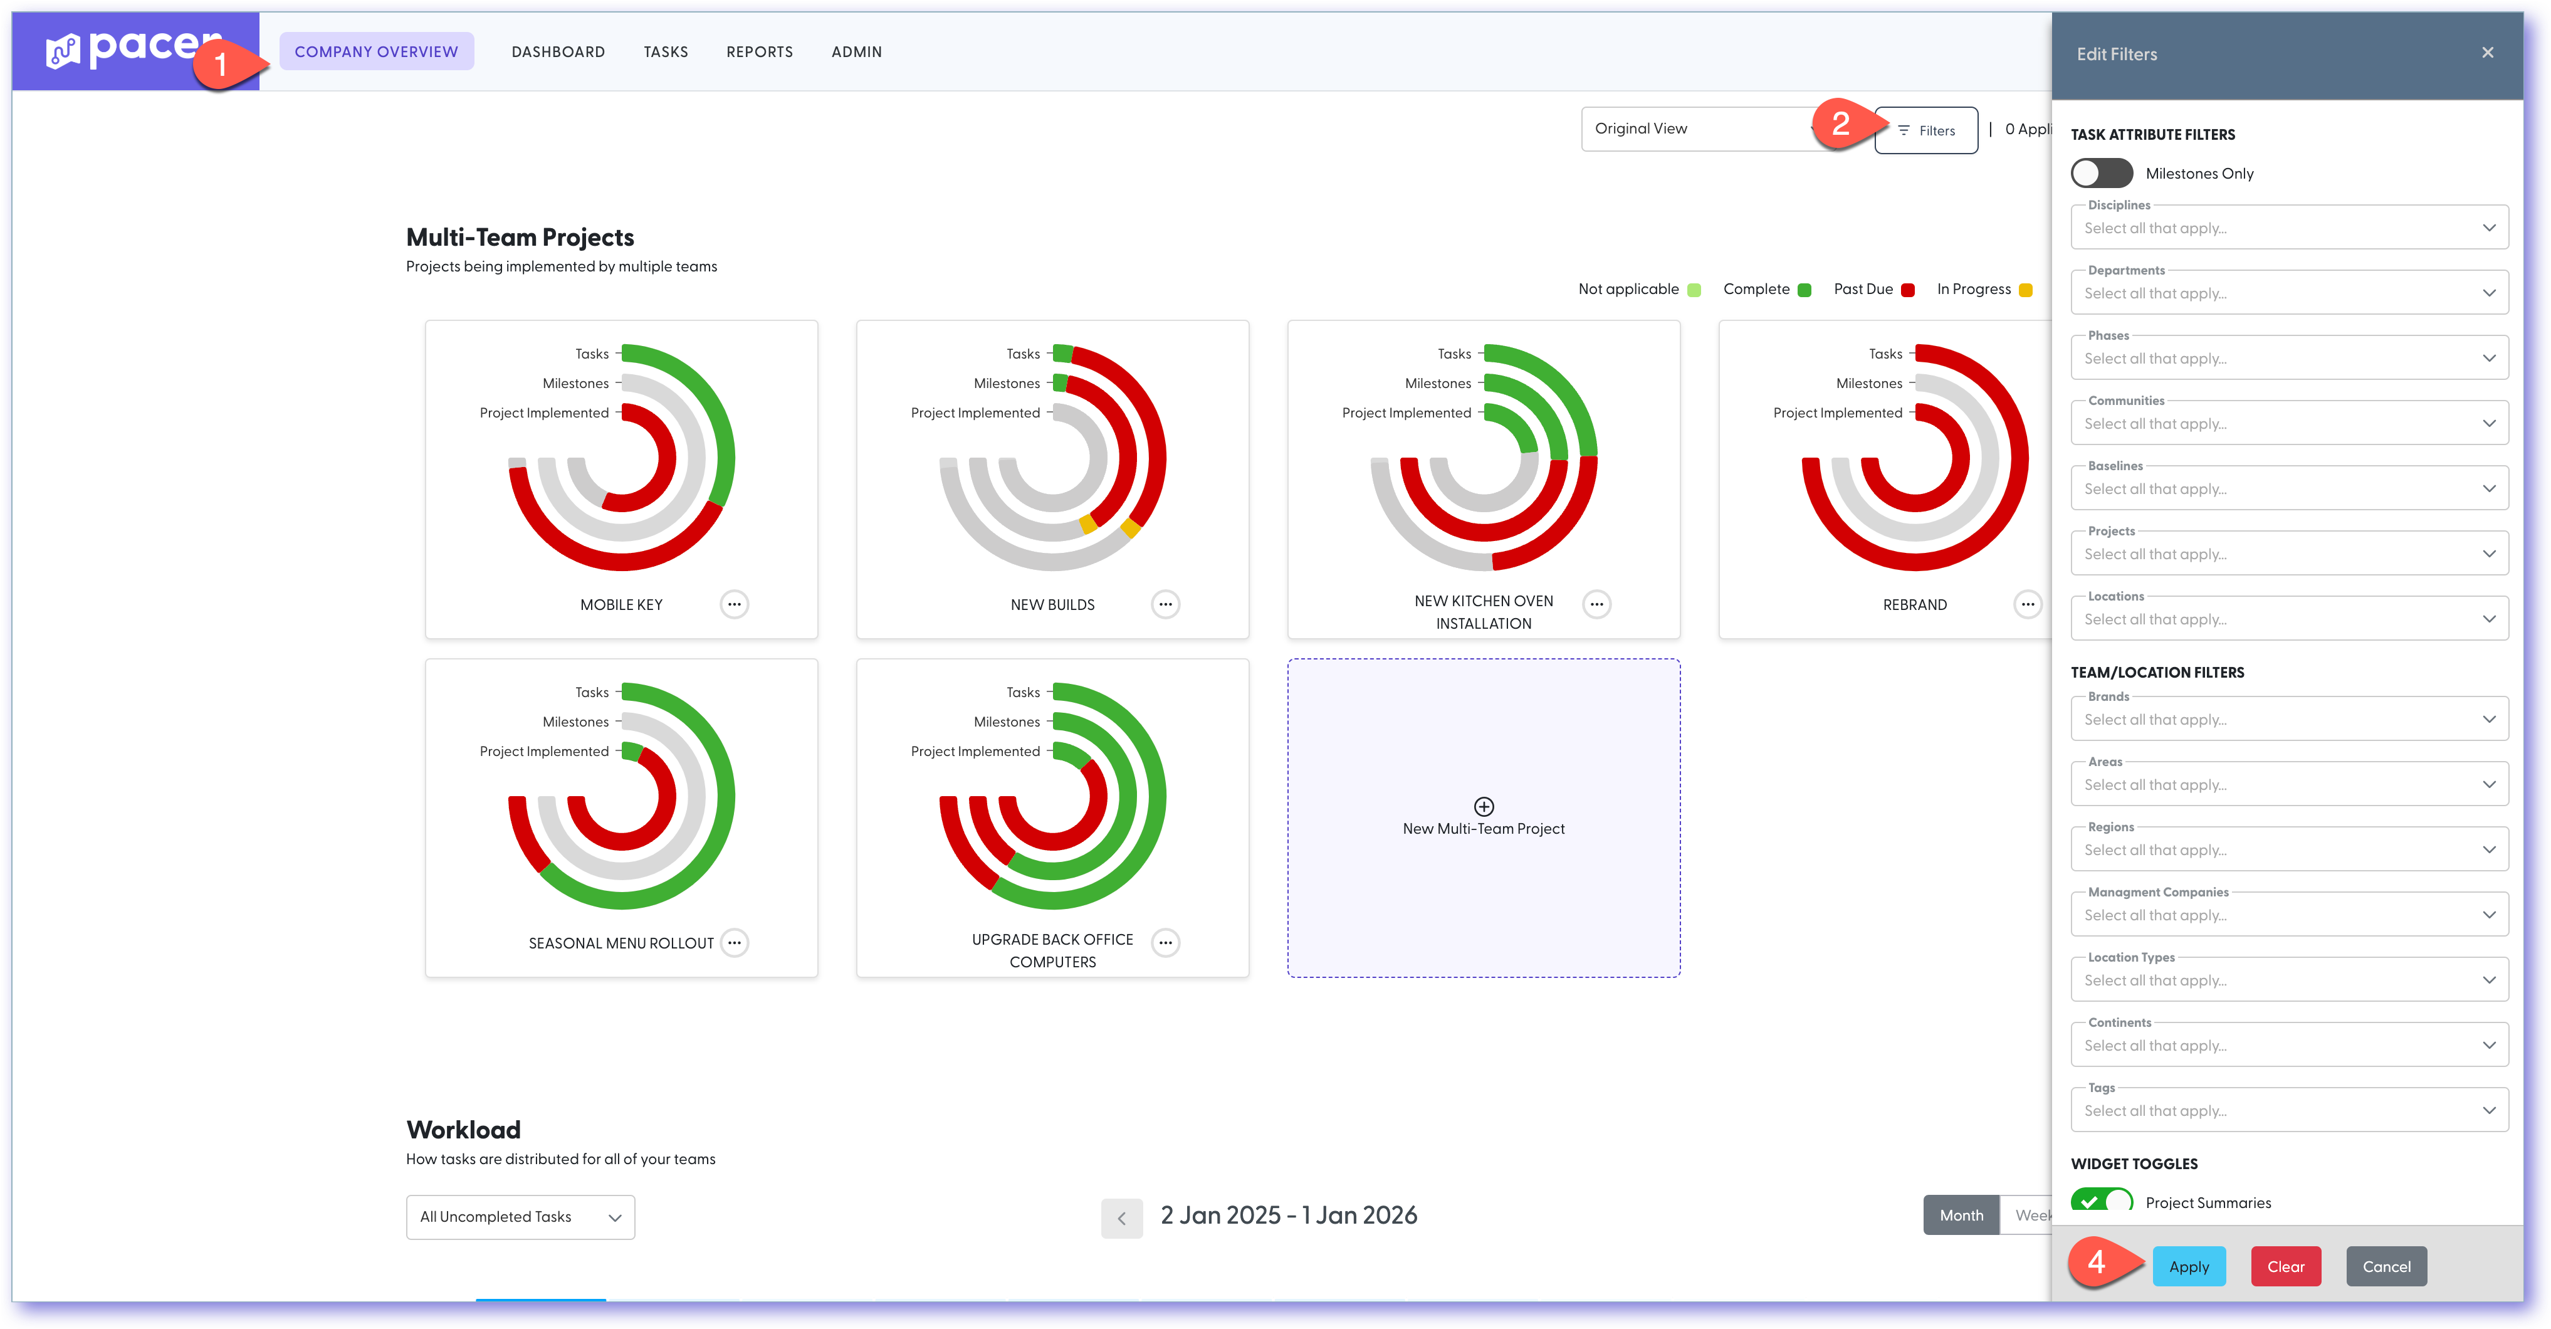
Task: Open the Rebrand card options menu
Action: [2027, 604]
